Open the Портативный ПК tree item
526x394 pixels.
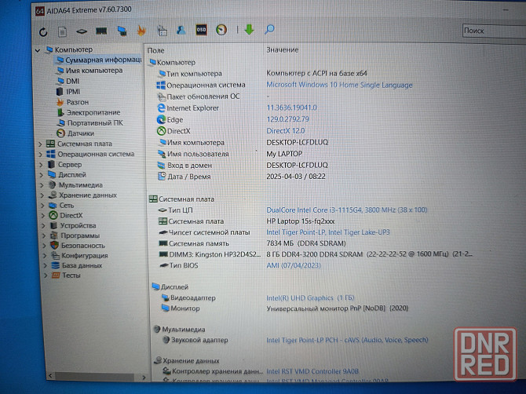tap(95, 122)
